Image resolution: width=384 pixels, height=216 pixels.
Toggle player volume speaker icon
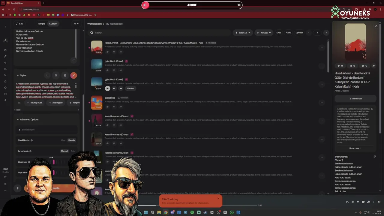(x=379, y=202)
